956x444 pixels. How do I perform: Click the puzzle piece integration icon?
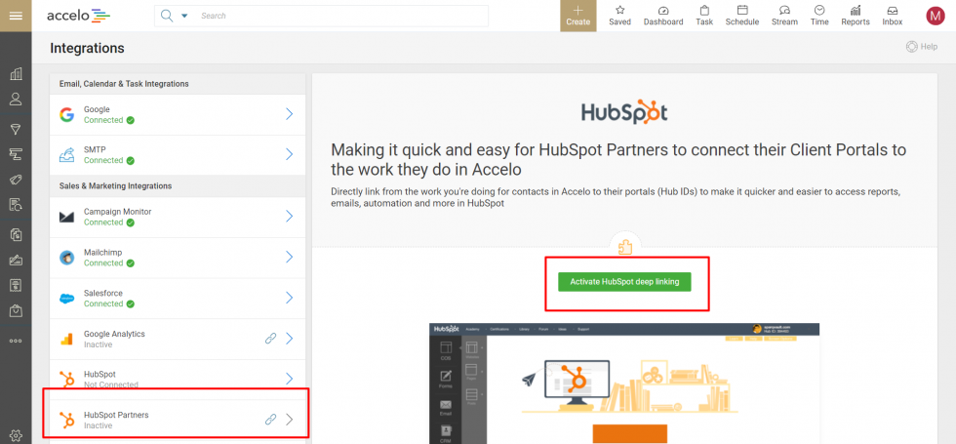point(625,247)
